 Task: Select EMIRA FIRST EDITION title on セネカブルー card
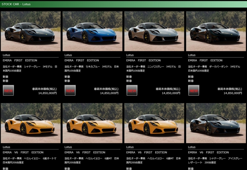[x=81, y=60]
